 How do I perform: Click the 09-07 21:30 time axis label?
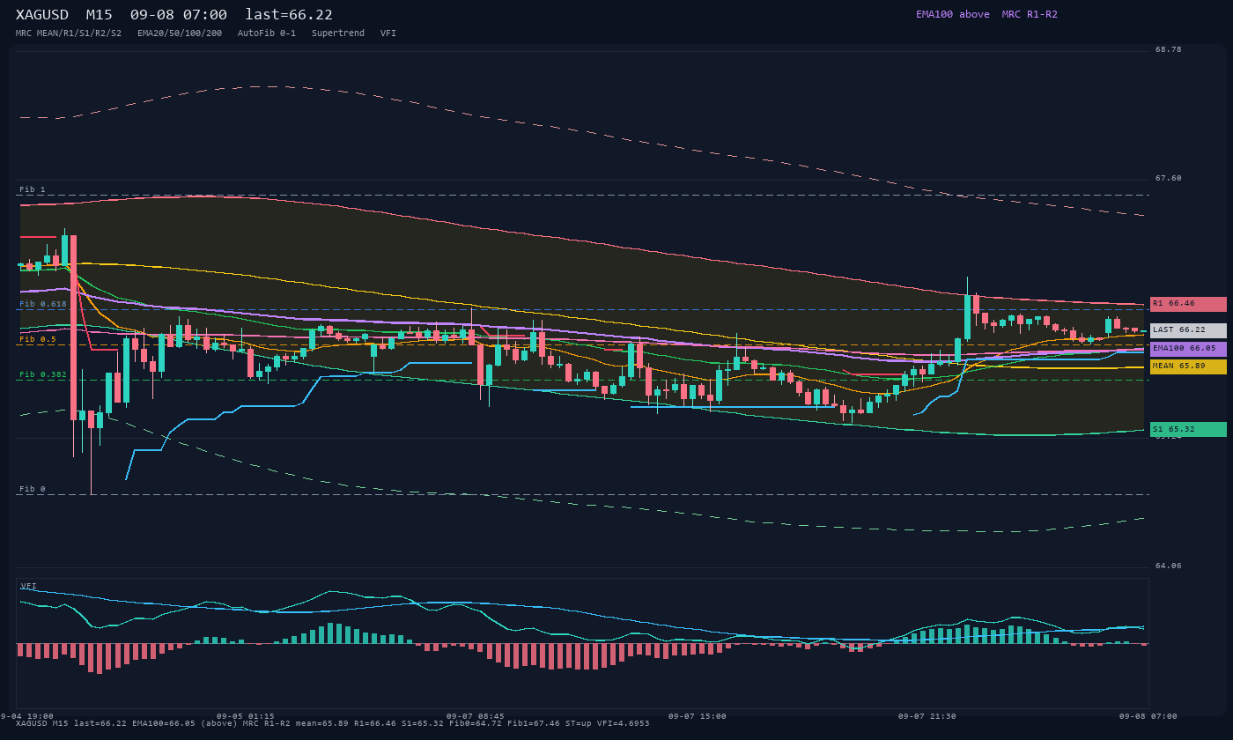(x=927, y=716)
